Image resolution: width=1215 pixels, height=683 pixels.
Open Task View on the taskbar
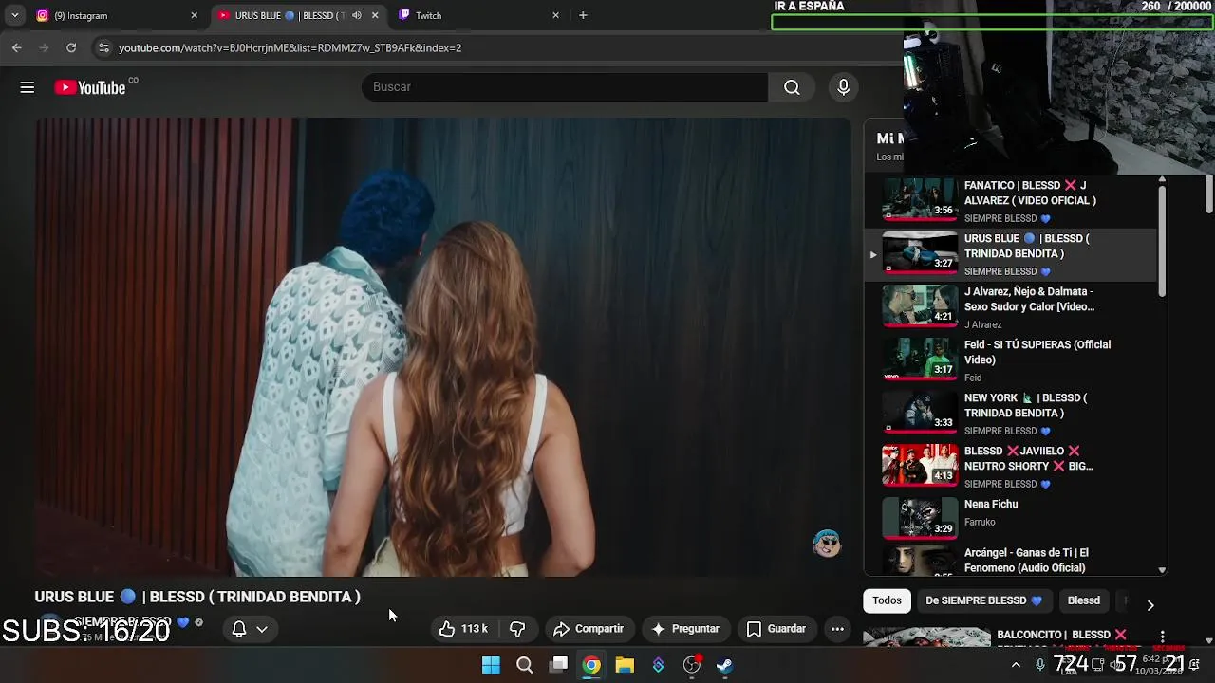click(x=559, y=665)
